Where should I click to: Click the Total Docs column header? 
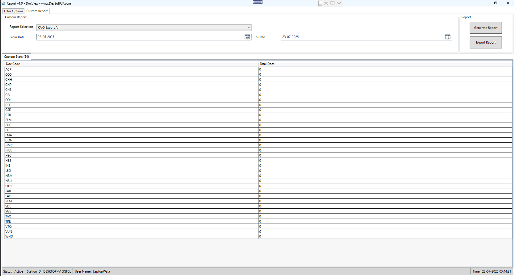267,64
